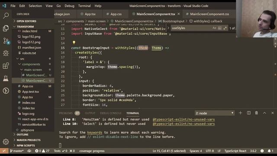Toggle Match Case in find widget
Screen dimensions: 277x156
pyautogui.click(x=214, y=28)
